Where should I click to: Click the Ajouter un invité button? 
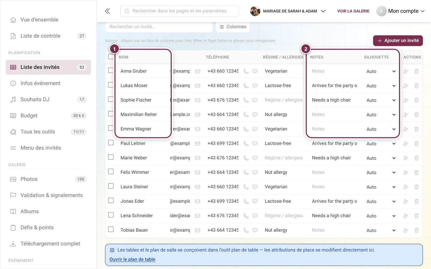pyautogui.click(x=398, y=41)
